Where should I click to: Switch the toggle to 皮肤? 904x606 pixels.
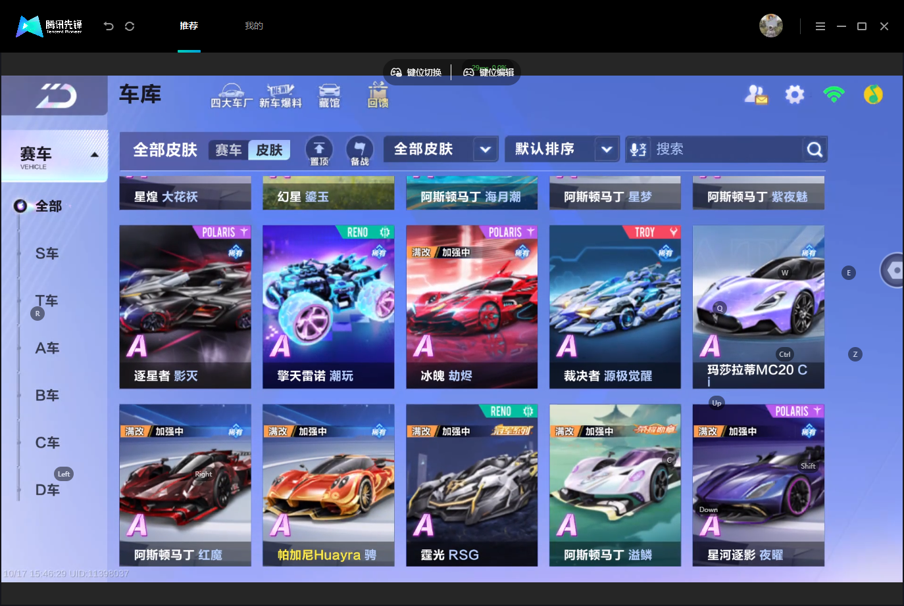[269, 150]
